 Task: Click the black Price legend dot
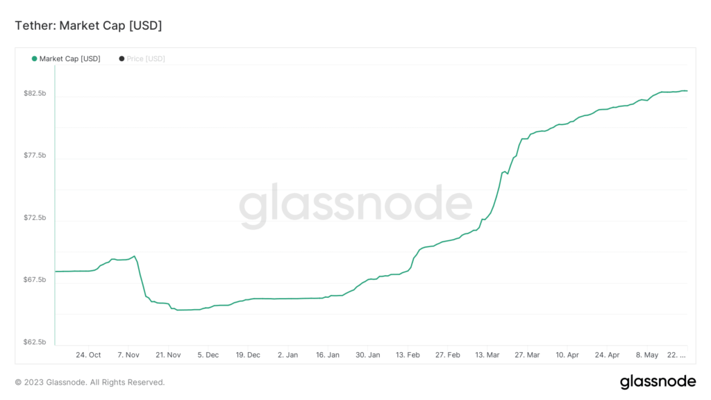click(x=122, y=59)
